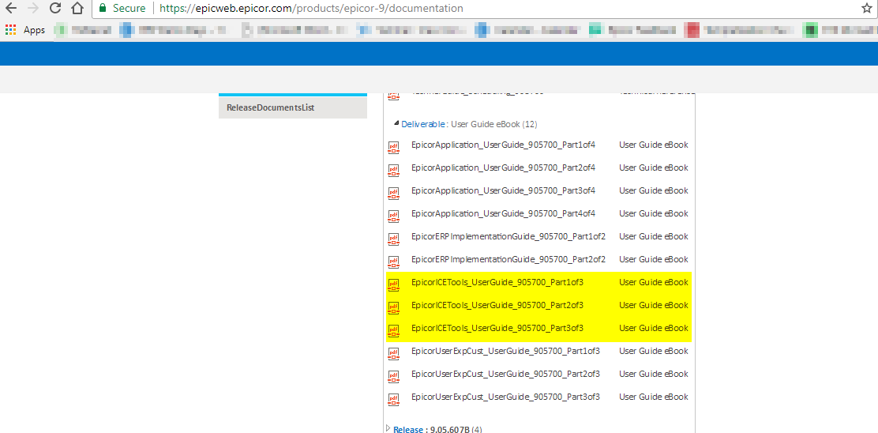Open PDF icon for EpicorUserExpCust_UserGuide Part2of3

pos(394,376)
